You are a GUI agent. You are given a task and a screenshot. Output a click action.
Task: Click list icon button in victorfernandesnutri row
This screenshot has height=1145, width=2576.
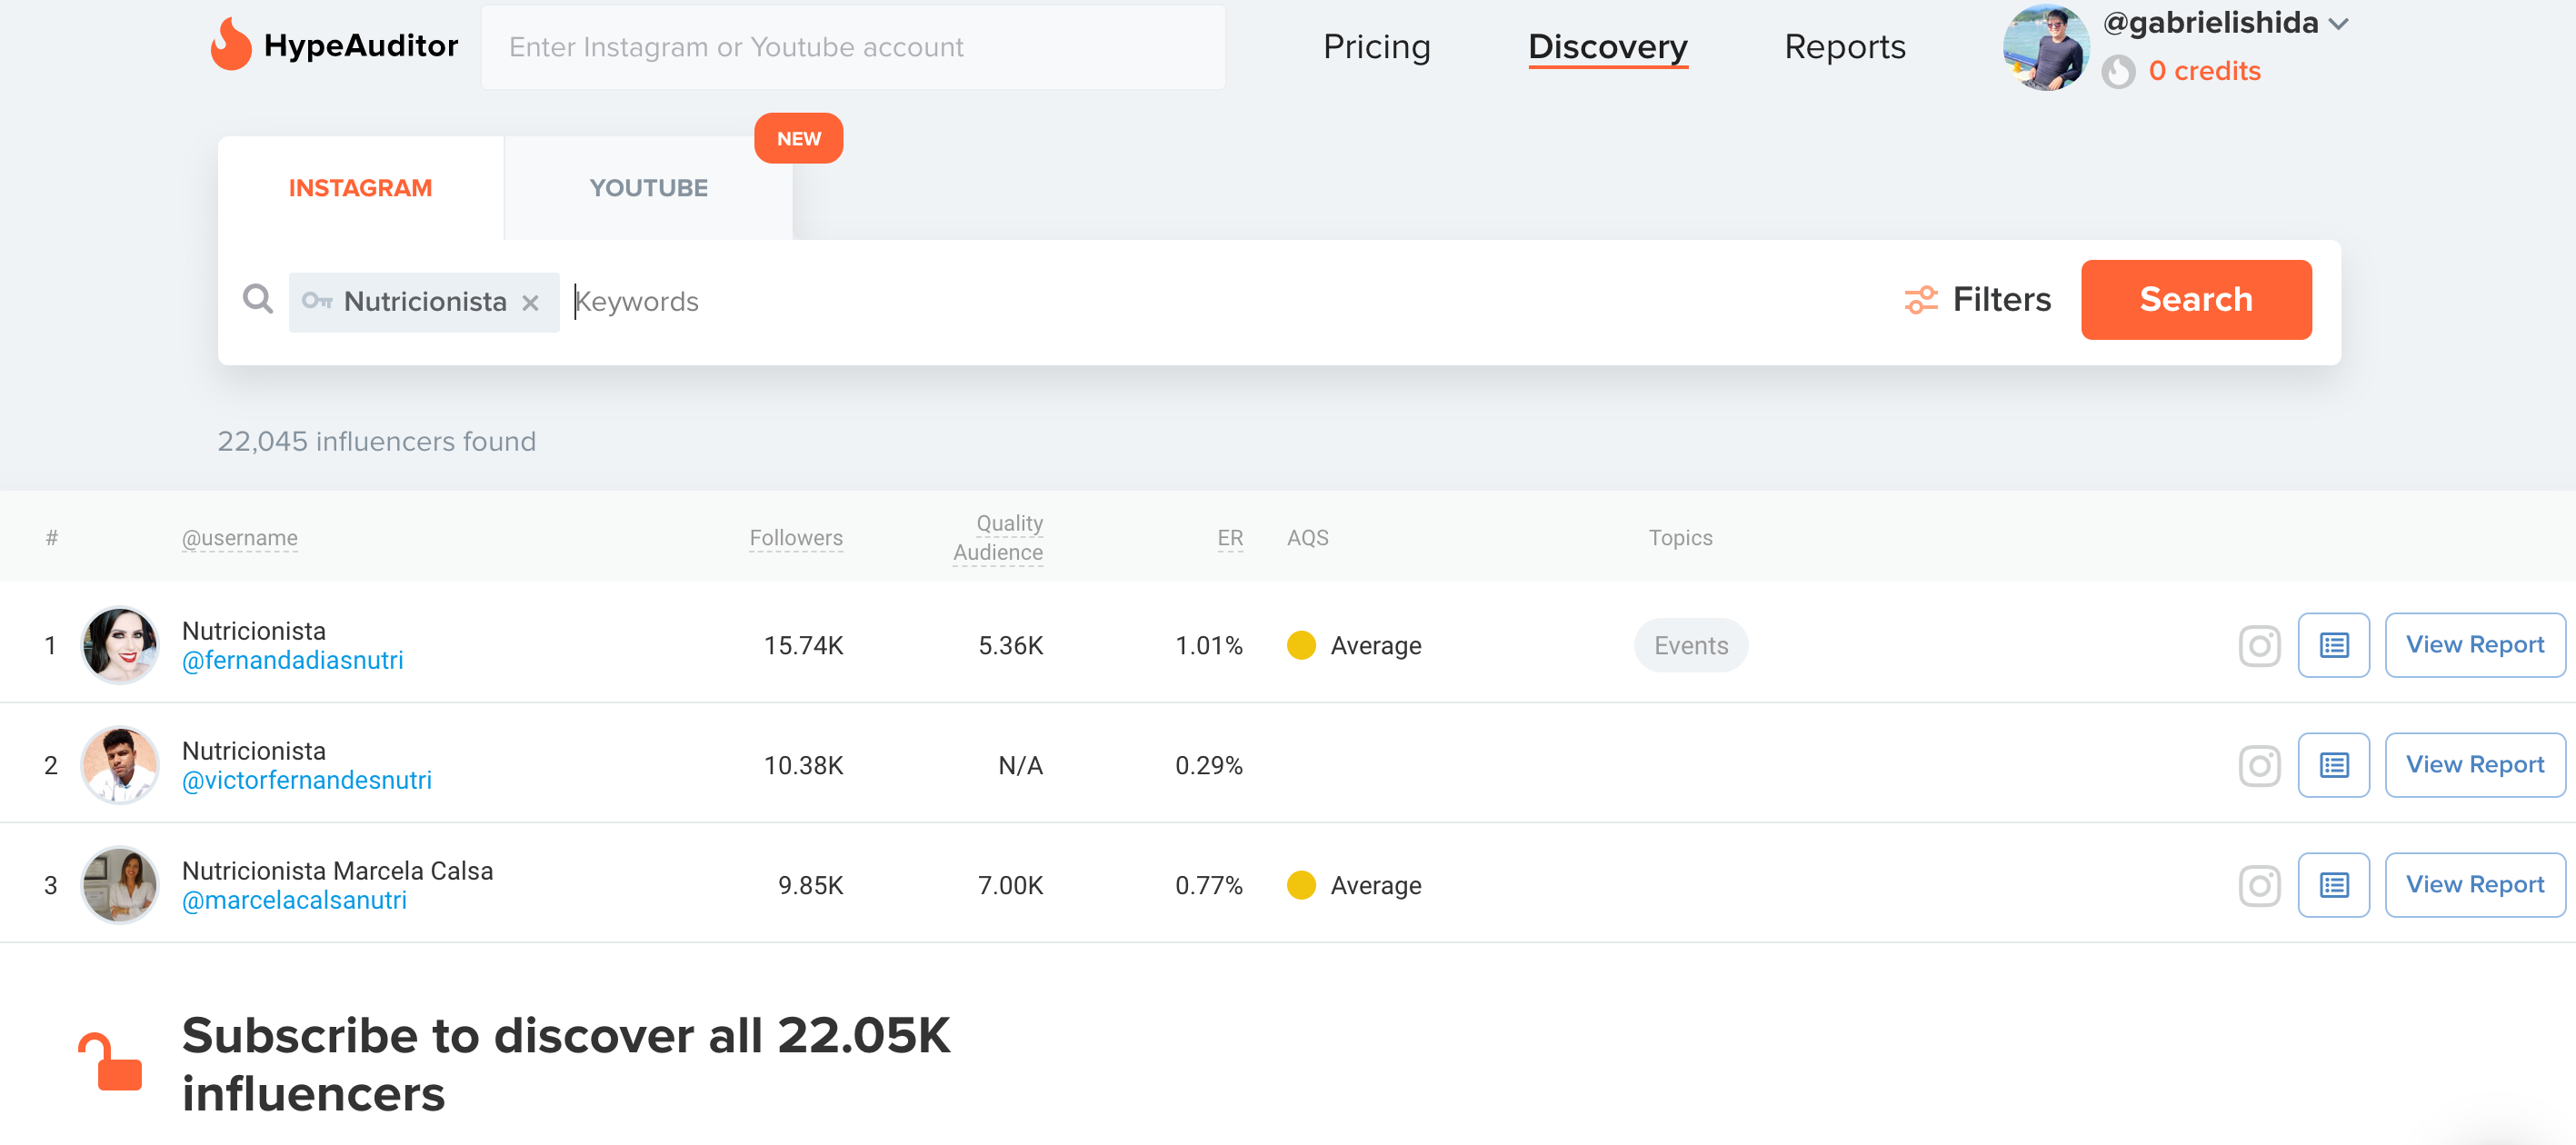[x=2333, y=765]
